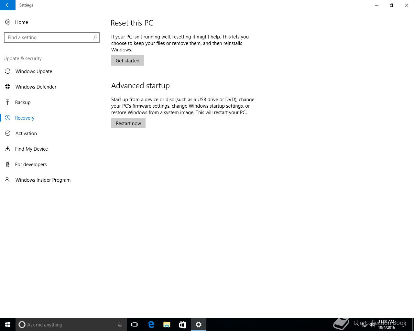Click the Cortana circle icon
This screenshot has height=331, width=414.
point(22,325)
